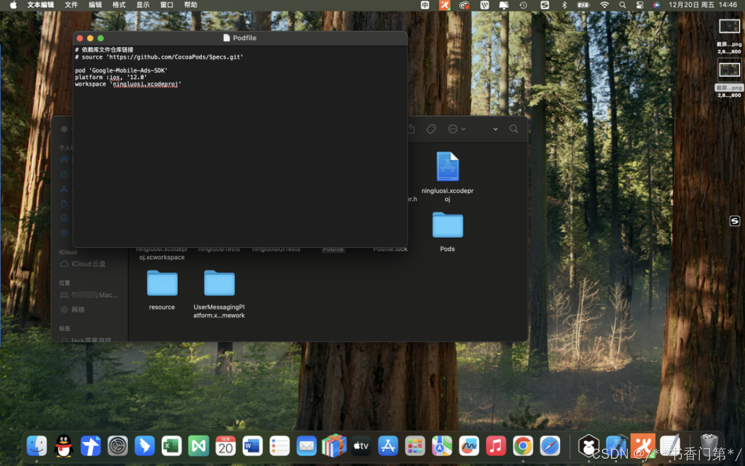Viewport: 745px width, 466px height.
Task: Open the Apple menu
Action: (x=13, y=5)
